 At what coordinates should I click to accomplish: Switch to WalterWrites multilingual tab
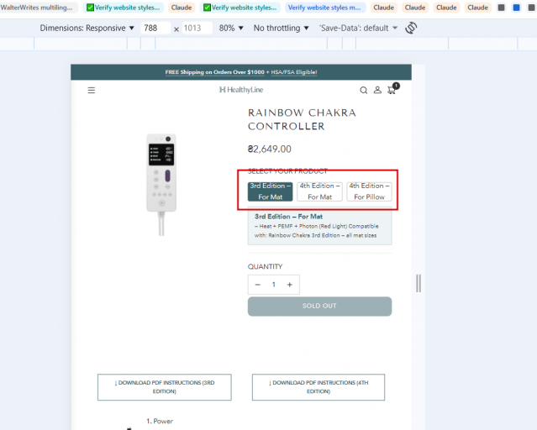click(x=38, y=8)
